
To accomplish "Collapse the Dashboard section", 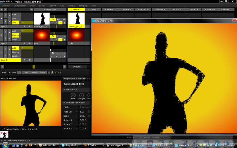I will click(64, 90).
